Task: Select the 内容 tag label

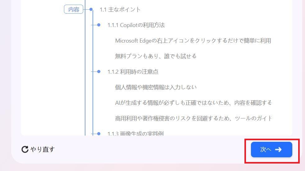Action: (x=74, y=10)
